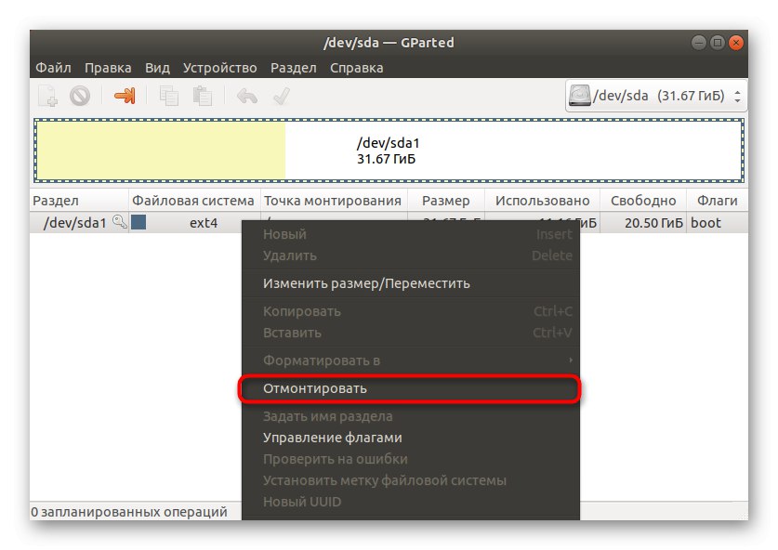
Task: Choose Изменить размер/Переместить in context menu
Action: [410, 283]
